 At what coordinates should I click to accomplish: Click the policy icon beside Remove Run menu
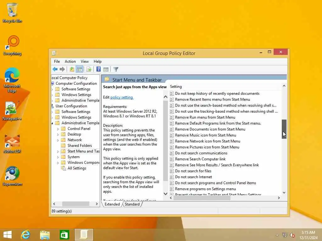[172, 117]
